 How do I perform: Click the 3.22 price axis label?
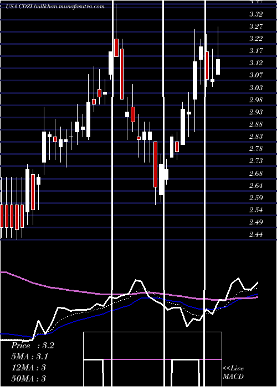coord(256,39)
